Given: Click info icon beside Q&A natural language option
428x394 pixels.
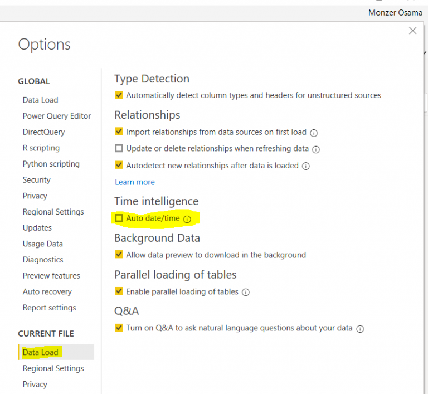Looking at the screenshot, I should [360, 329].
